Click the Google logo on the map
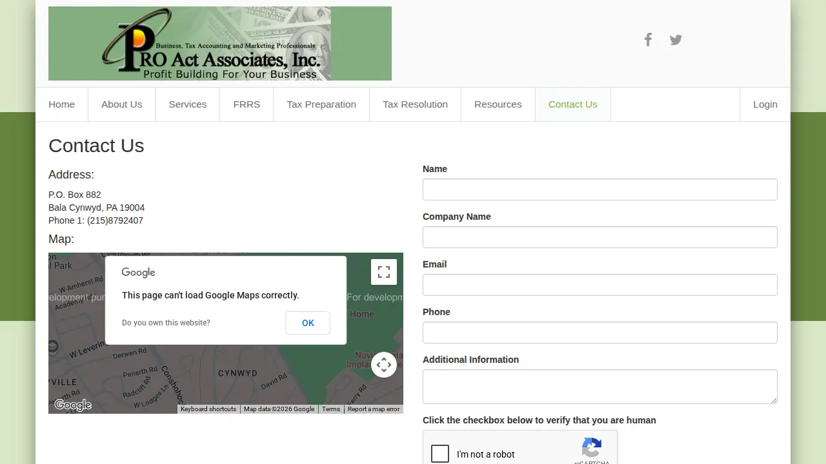Screen dimensions: 826x464 tap(73, 405)
